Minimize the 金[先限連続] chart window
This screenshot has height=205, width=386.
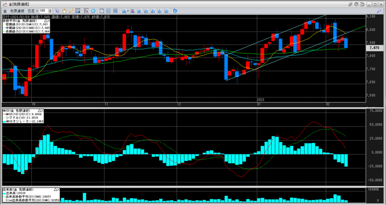click(369, 4)
